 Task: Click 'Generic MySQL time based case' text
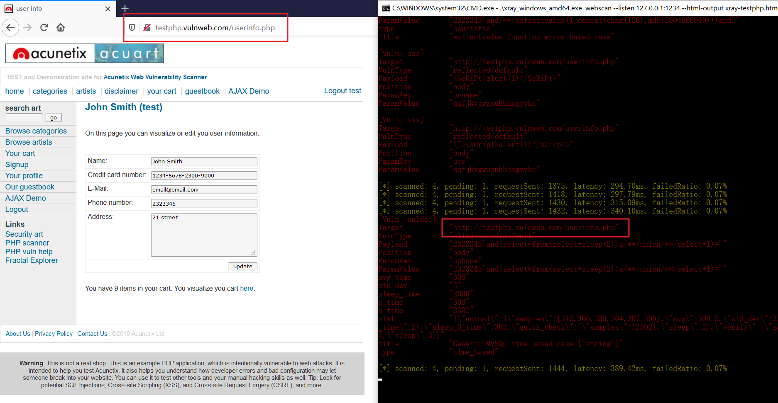point(536,344)
